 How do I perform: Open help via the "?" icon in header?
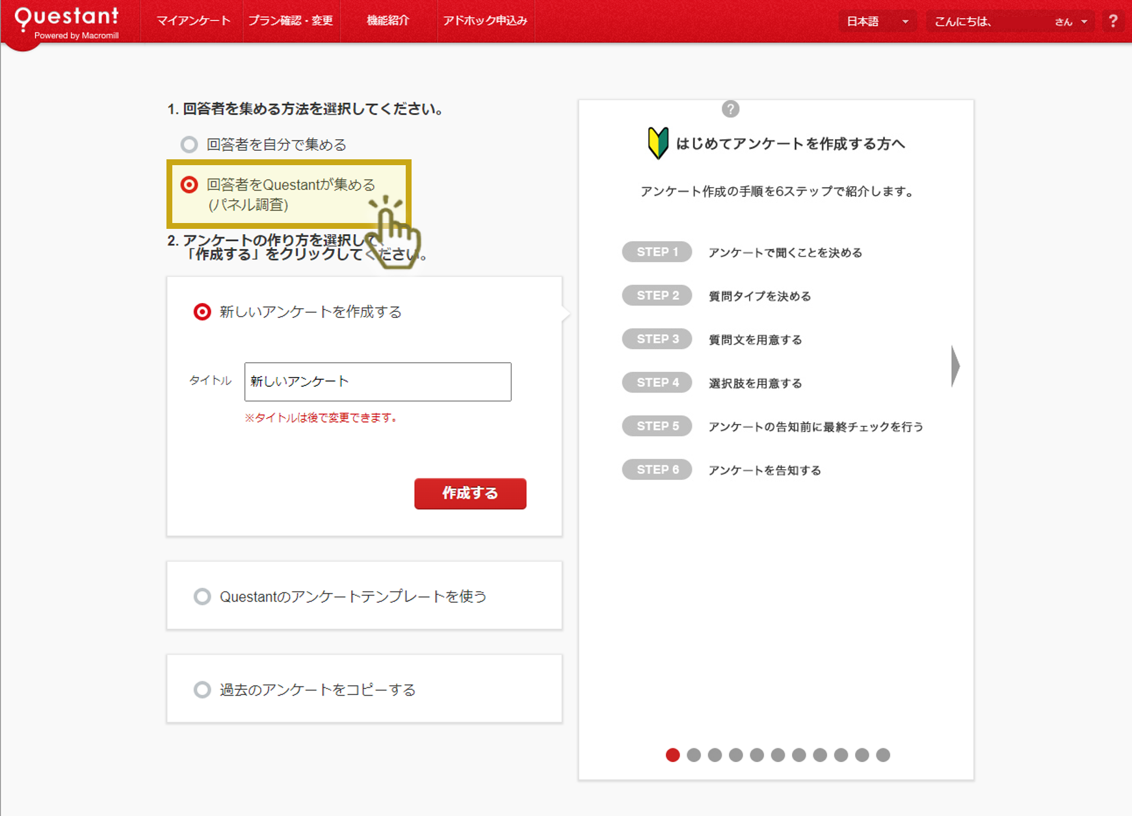[x=1113, y=21]
